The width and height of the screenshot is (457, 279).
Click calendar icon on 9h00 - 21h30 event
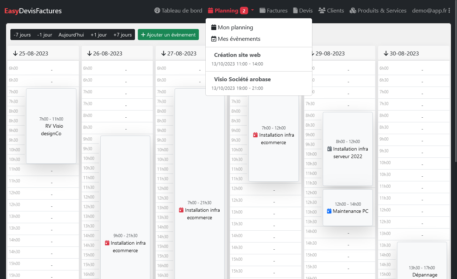pyautogui.click(x=107, y=243)
